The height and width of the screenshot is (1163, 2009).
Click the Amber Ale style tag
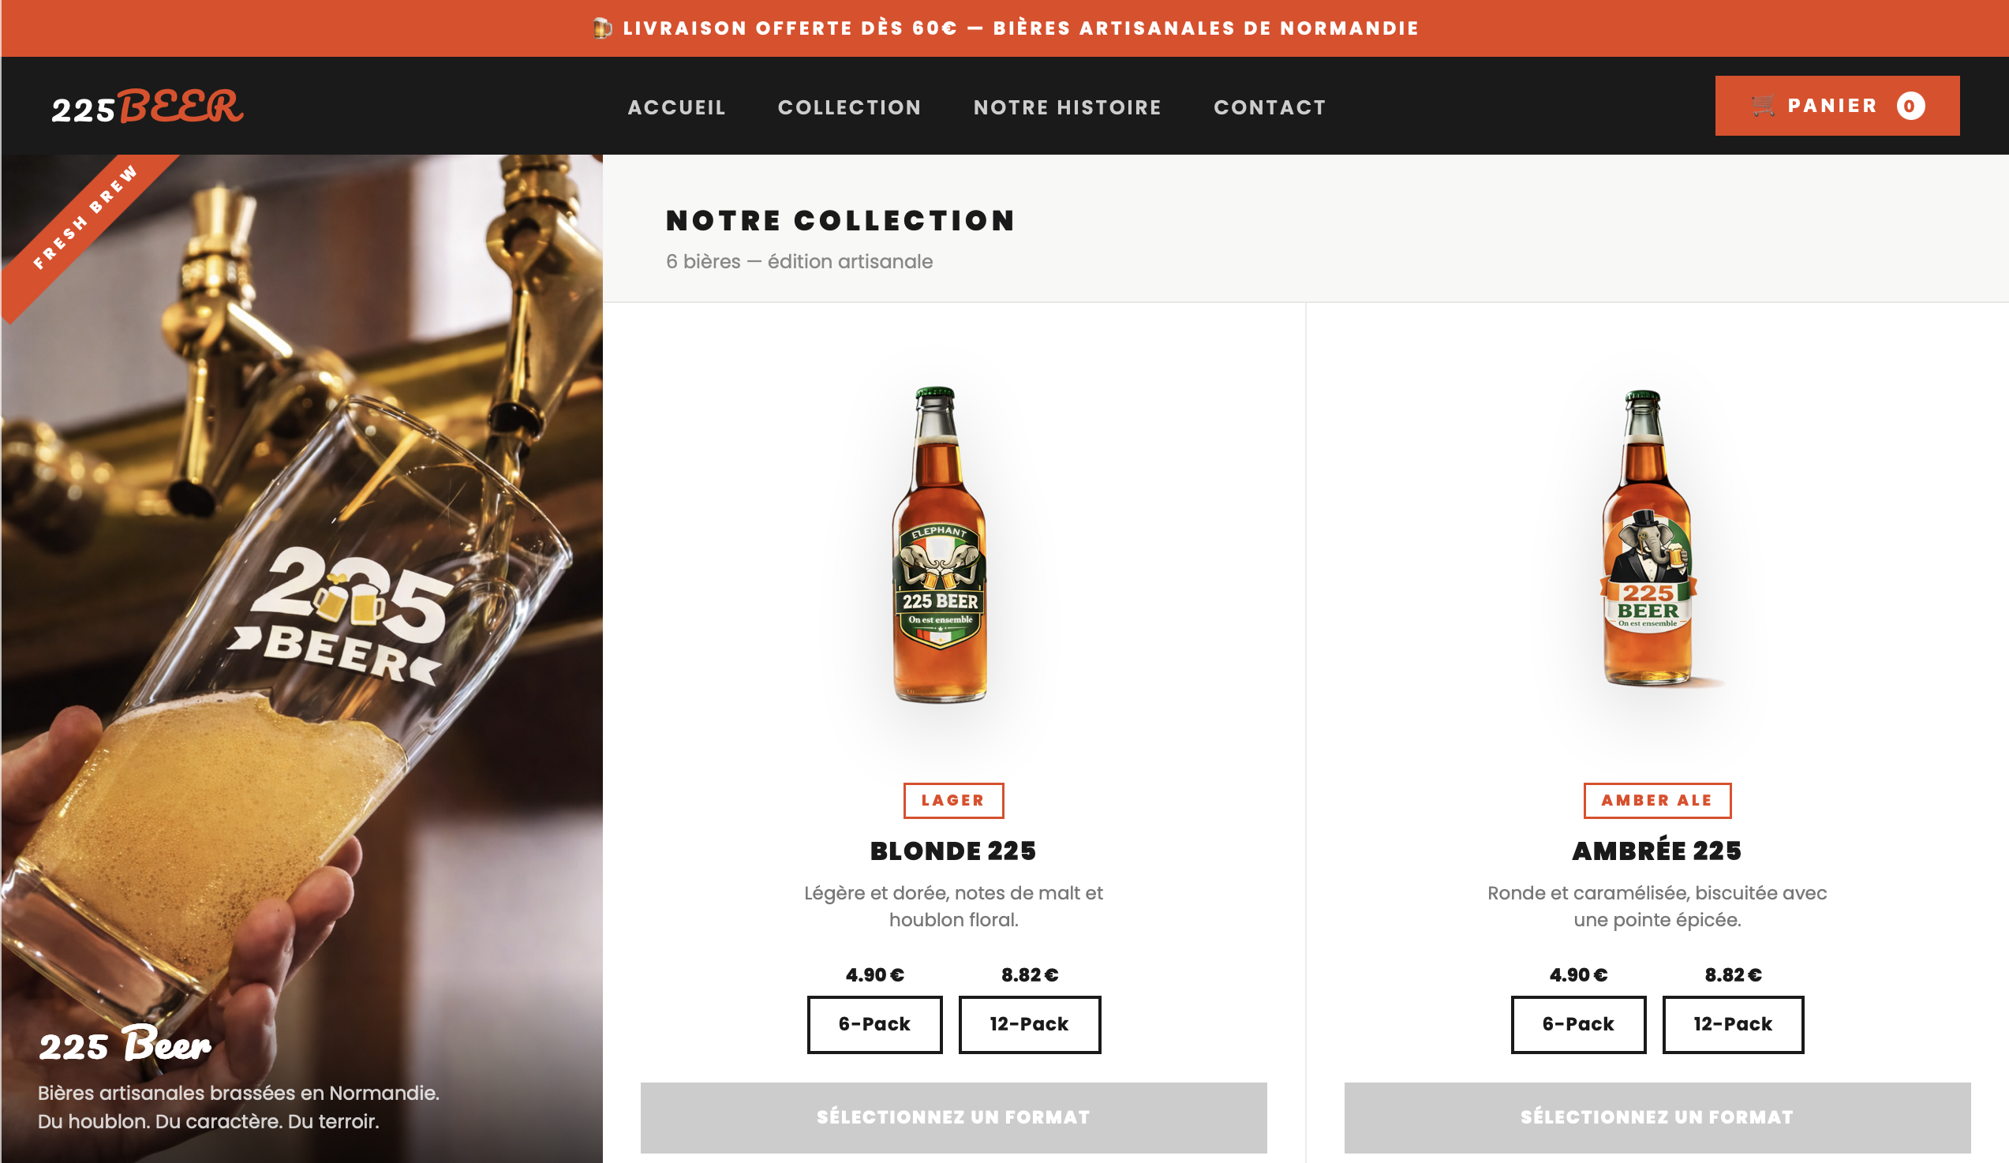[1656, 800]
